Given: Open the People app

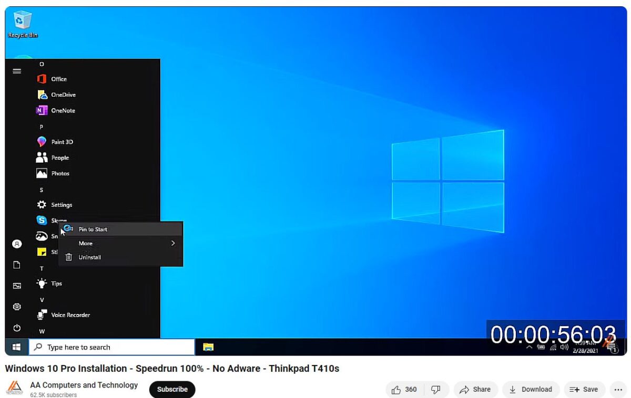Looking at the screenshot, I should click(52, 158).
